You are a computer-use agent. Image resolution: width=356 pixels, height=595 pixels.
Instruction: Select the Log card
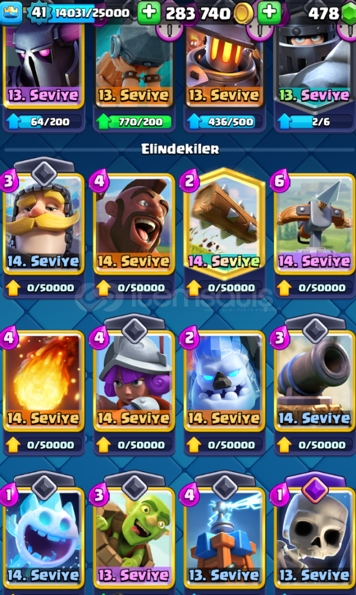[224, 224]
